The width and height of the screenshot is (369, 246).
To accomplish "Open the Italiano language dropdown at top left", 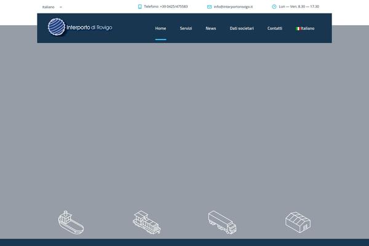I will click(x=52, y=7).
